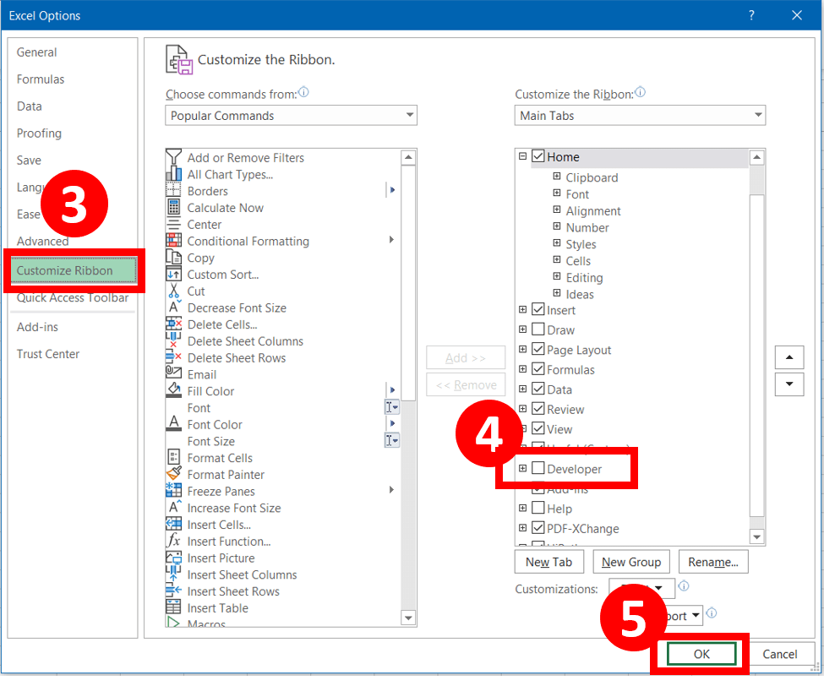Click the Format Painter brush icon
Viewport: 824px width, 686px height.
click(173, 475)
